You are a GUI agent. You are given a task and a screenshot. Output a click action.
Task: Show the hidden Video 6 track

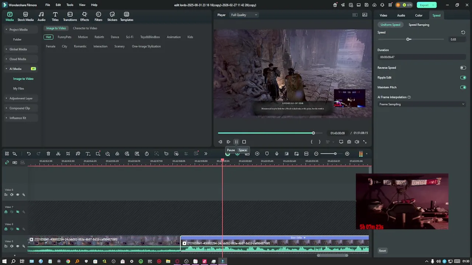click(x=17, y=229)
